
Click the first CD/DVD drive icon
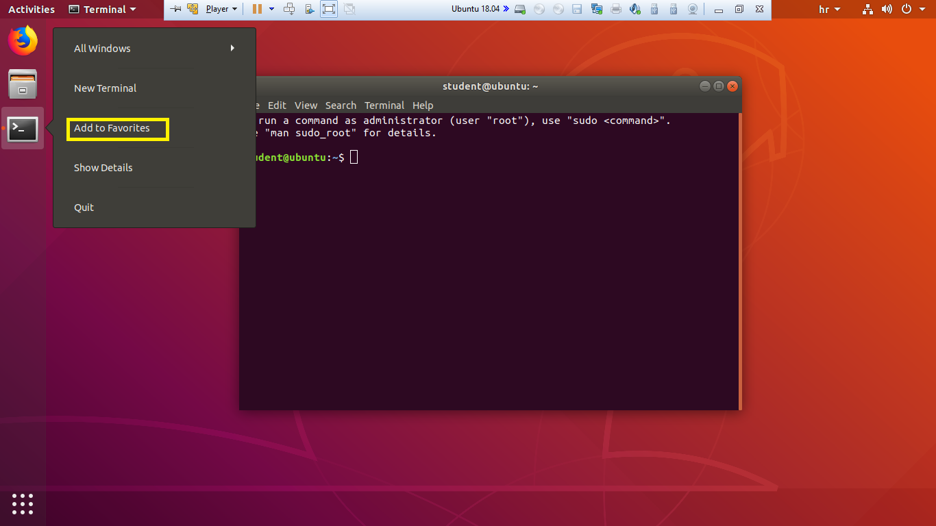pyautogui.click(x=539, y=9)
